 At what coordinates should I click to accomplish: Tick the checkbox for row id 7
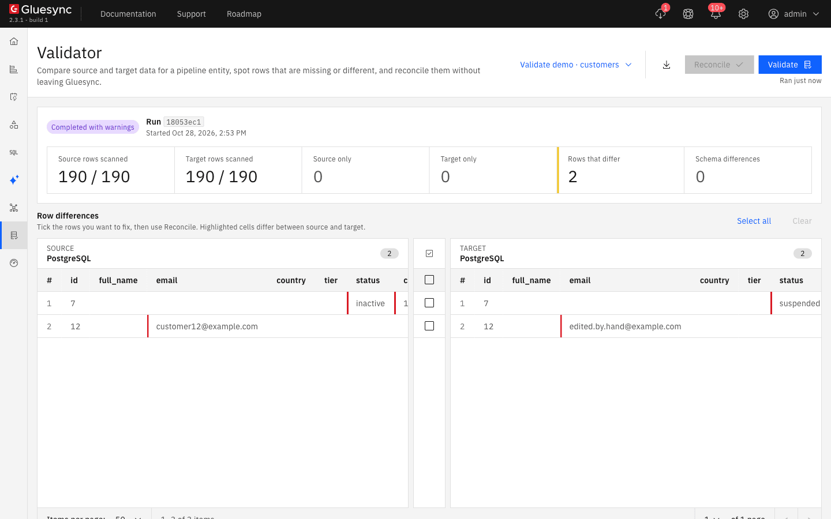point(429,303)
